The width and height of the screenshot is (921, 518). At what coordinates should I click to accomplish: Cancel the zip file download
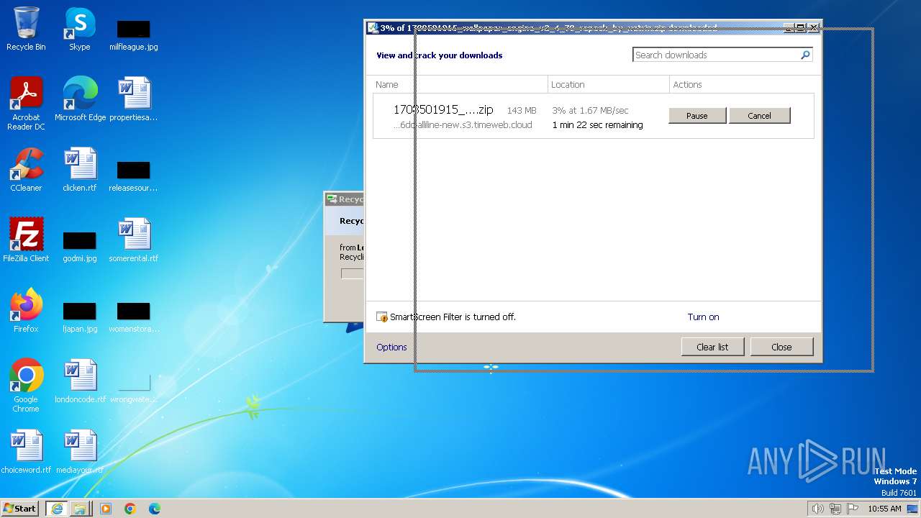[759, 116]
